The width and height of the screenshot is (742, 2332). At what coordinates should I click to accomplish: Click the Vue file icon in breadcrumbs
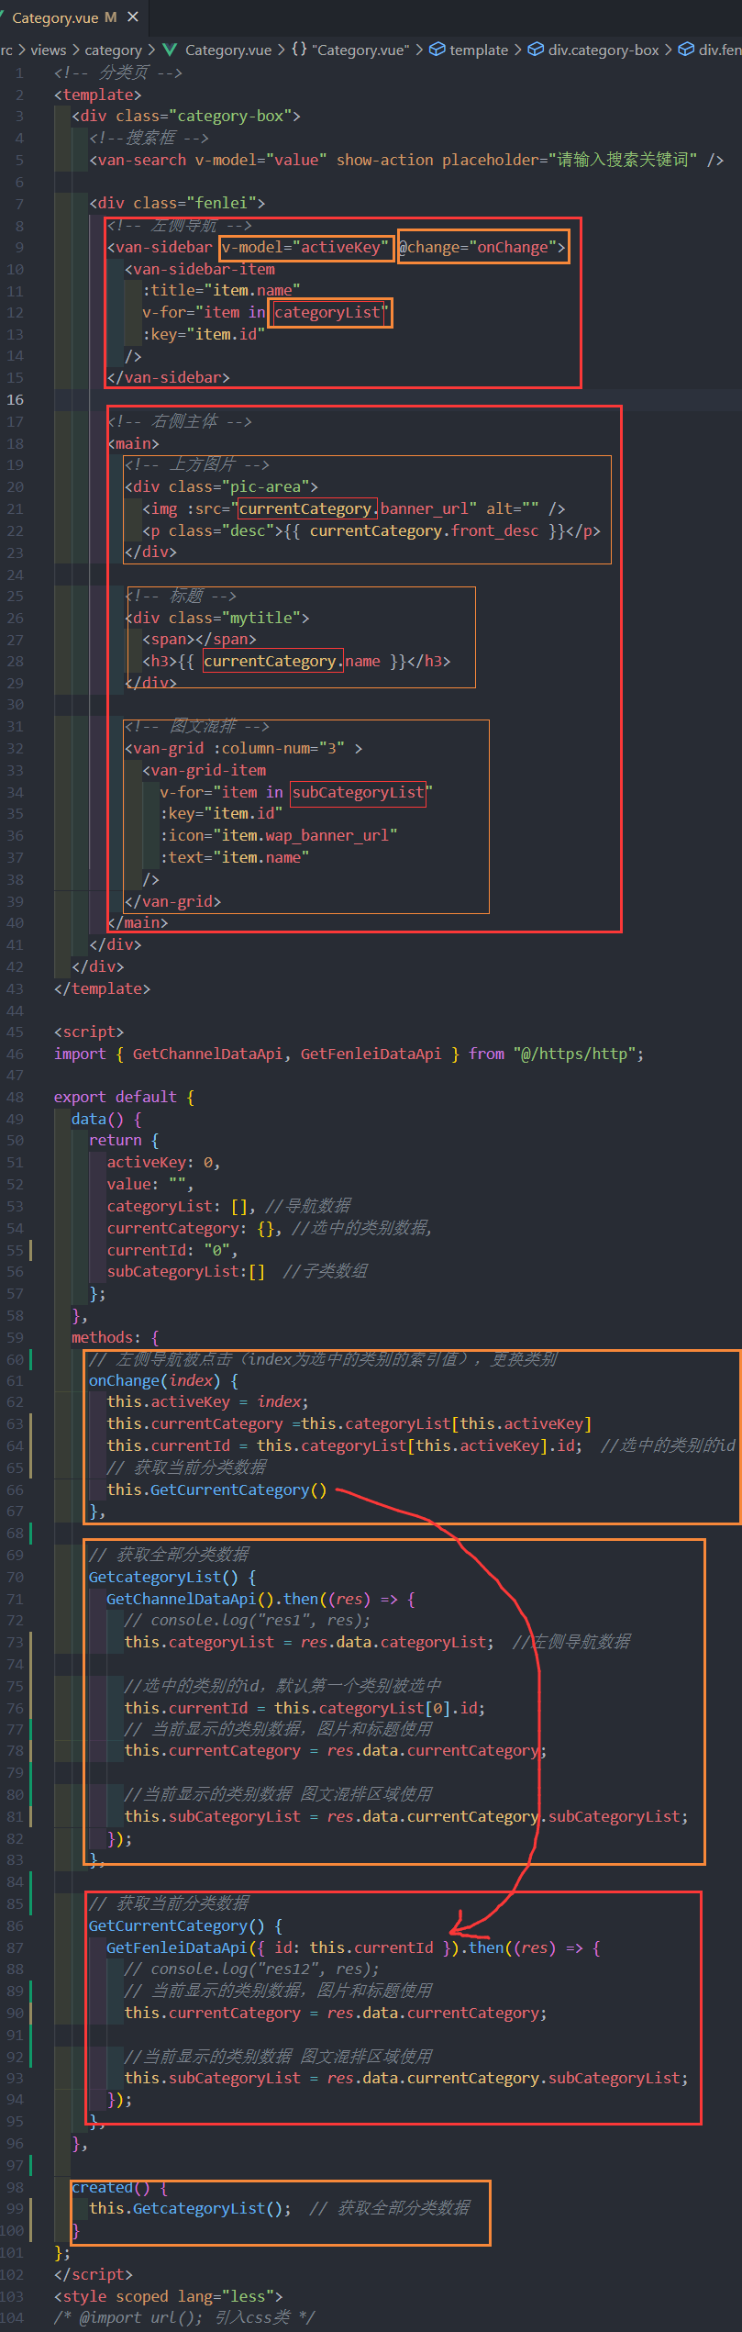[x=170, y=50]
